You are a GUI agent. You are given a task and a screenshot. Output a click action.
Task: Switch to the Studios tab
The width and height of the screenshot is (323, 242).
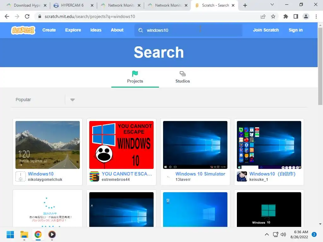(x=183, y=77)
